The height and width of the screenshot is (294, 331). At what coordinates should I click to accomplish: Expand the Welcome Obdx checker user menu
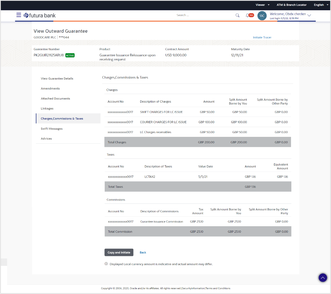tap(309, 15)
